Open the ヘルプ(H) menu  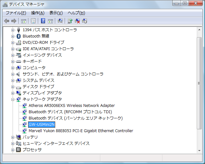click(76, 13)
